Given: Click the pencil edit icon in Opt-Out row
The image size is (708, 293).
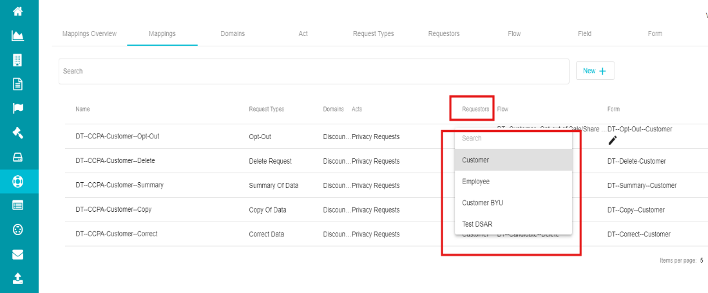Looking at the screenshot, I should 612,140.
